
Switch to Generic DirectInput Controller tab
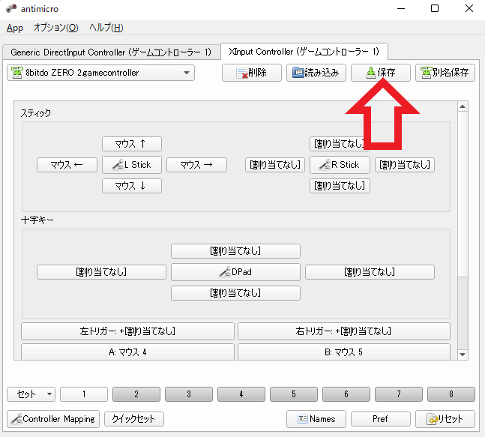[111, 52]
